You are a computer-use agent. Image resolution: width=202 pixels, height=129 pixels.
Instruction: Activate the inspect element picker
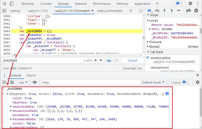[x=5, y=4]
